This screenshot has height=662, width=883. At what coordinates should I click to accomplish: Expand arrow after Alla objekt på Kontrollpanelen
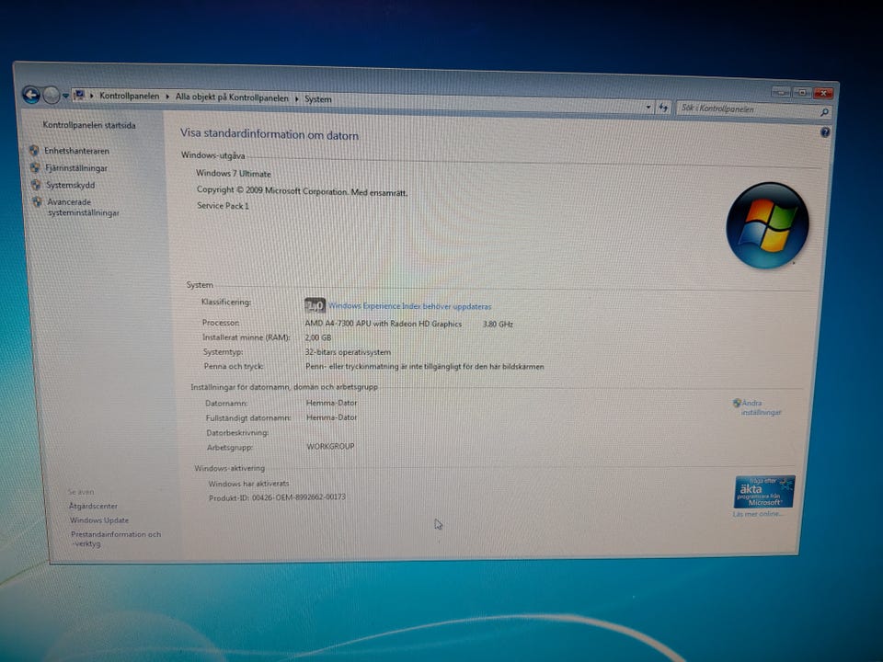(296, 98)
